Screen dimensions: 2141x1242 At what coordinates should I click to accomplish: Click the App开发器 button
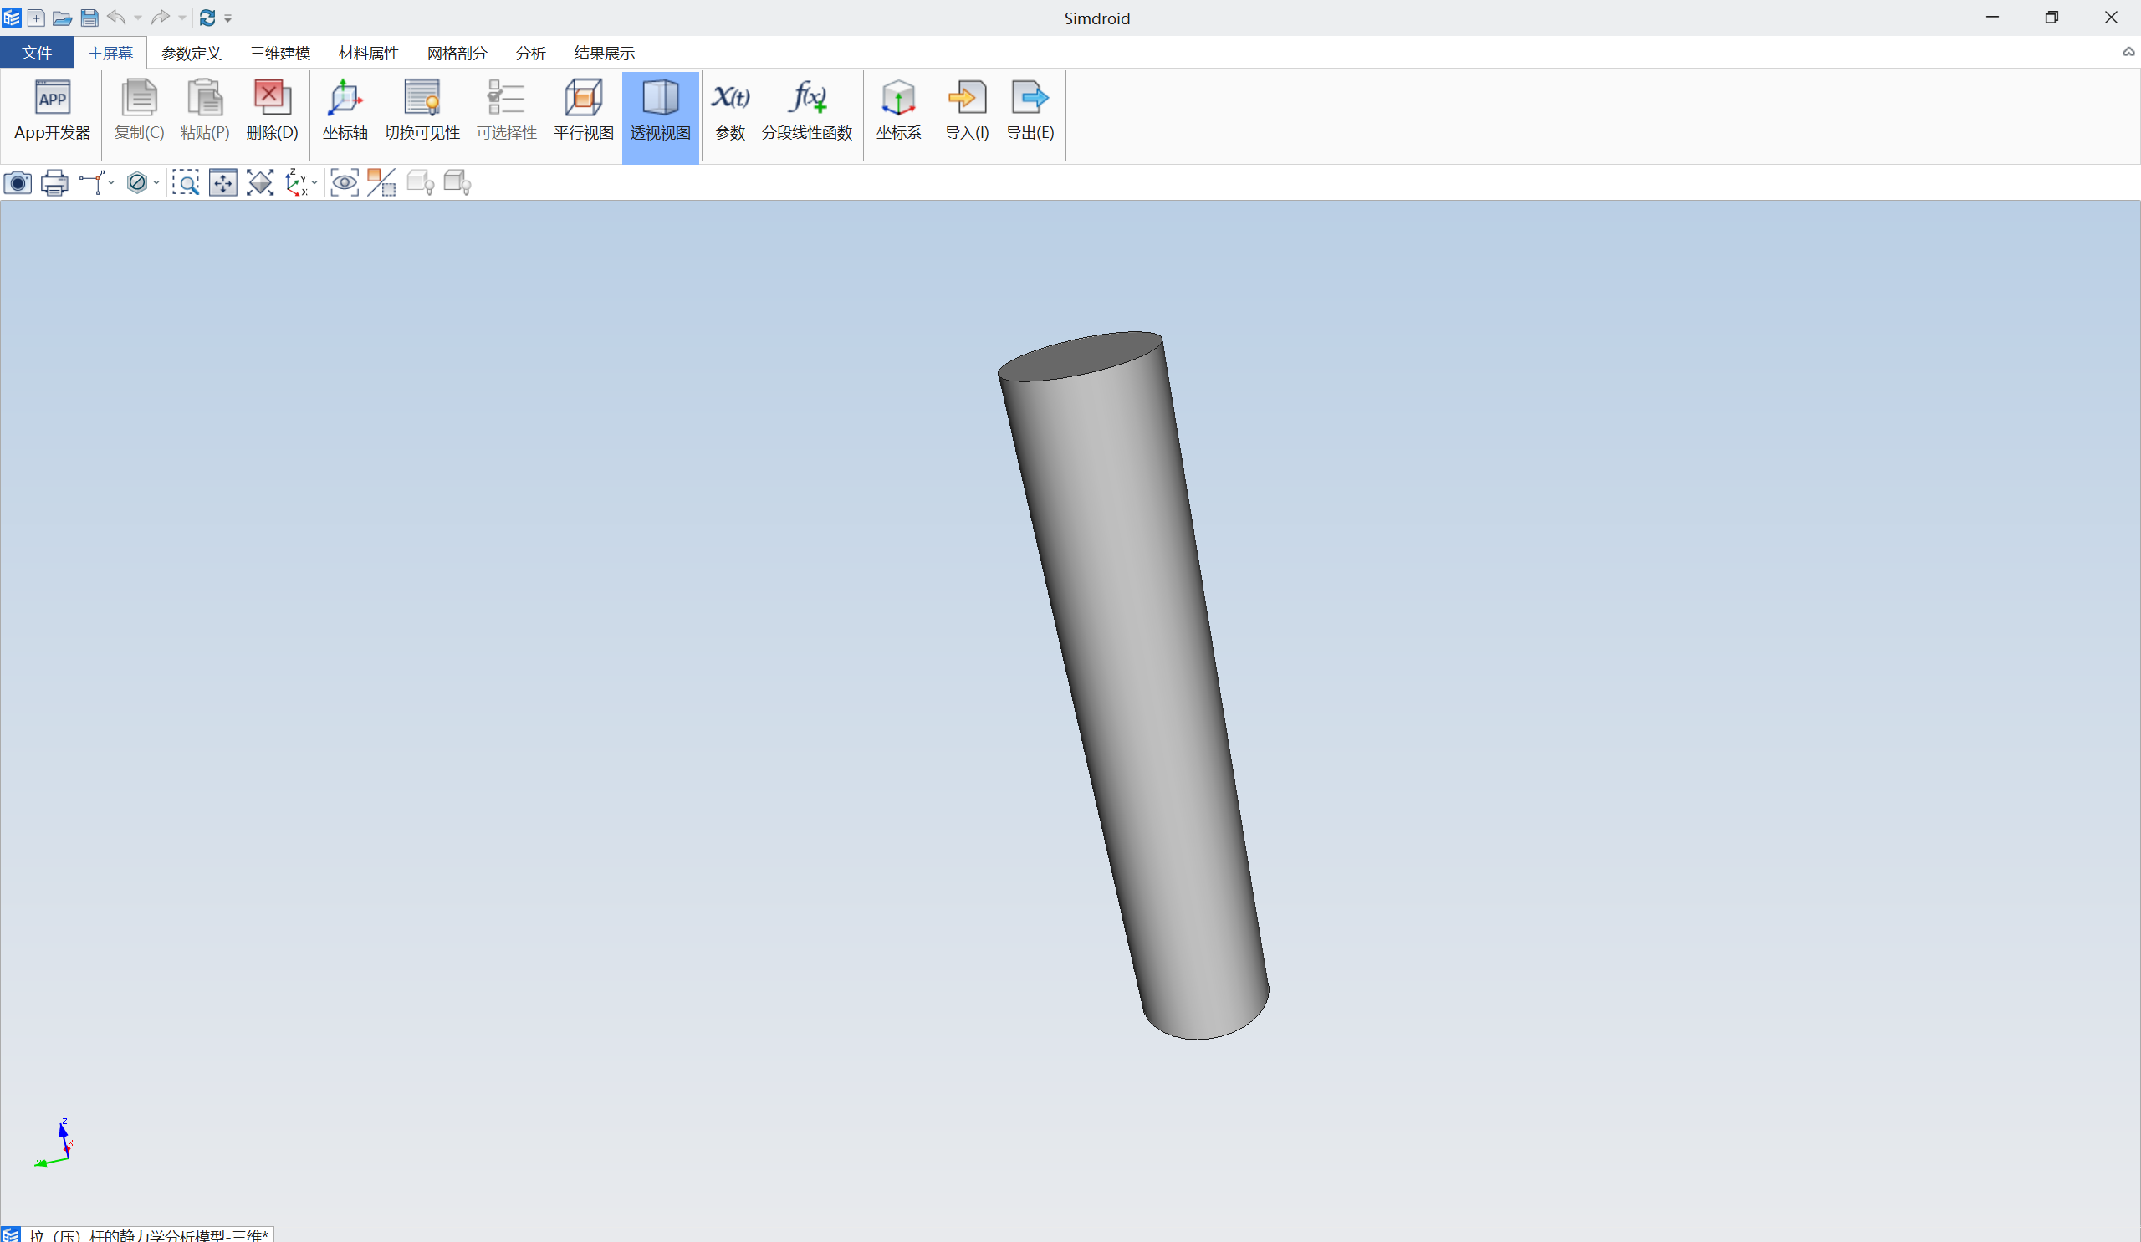click(52, 112)
